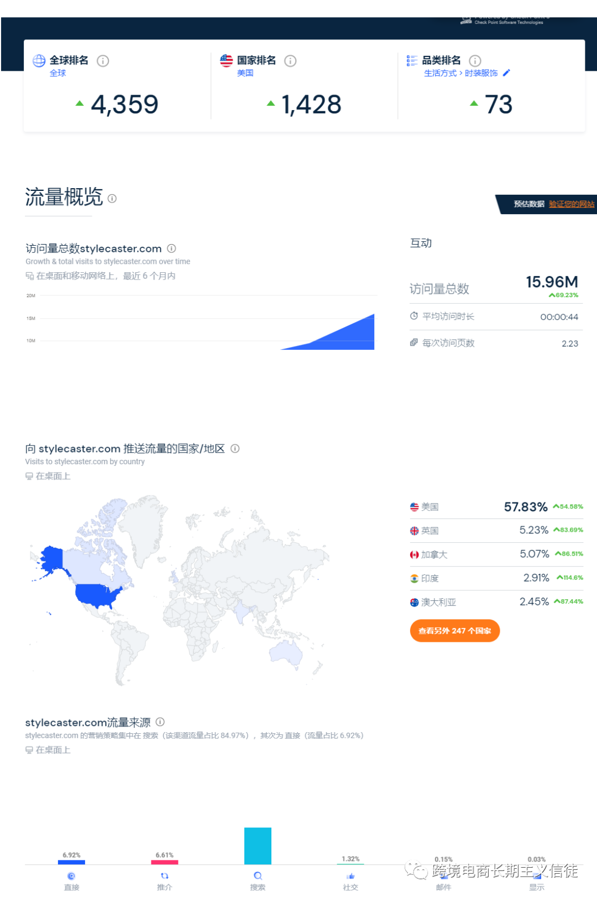Click the 美国 link under 国家排名

pos(245,73)
